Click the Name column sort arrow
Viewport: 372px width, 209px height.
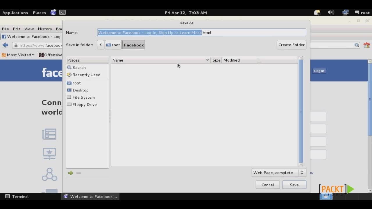[x=207, y=60]
